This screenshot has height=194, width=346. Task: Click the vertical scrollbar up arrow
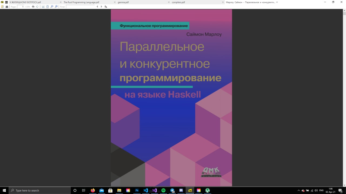coord(344,11)
